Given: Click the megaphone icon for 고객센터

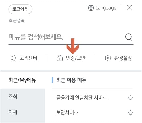Looking at the screenshot, I should pyautogui.click(x=13, y=58).
